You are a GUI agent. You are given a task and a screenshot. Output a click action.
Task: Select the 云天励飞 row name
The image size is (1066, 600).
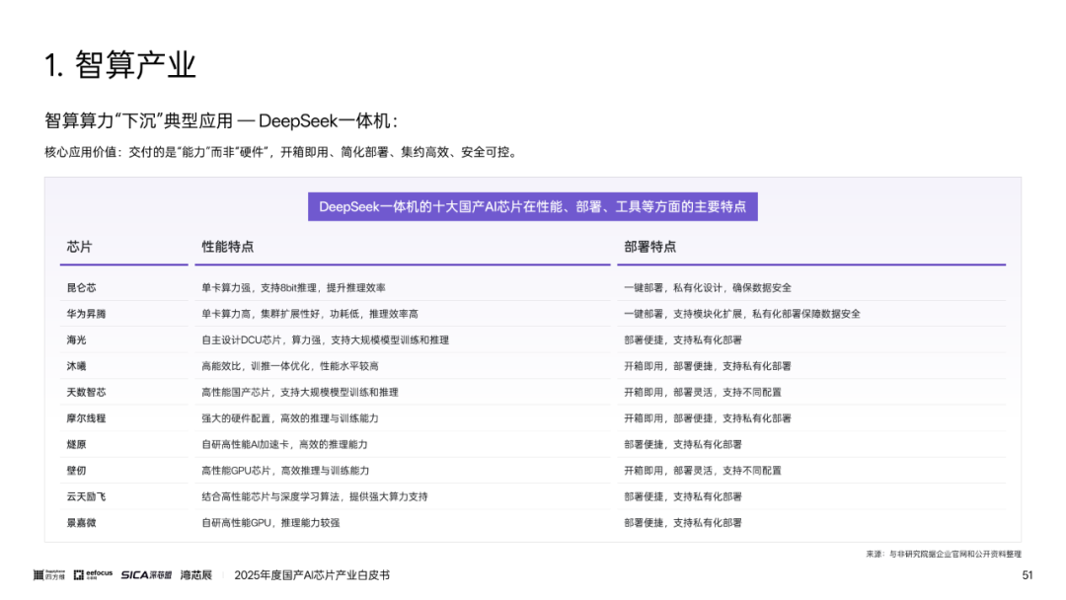[x=86, y=496]
